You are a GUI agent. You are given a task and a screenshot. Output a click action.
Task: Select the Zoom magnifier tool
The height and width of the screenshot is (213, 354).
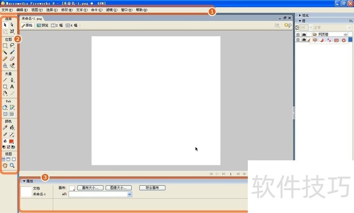coord(12,166)
